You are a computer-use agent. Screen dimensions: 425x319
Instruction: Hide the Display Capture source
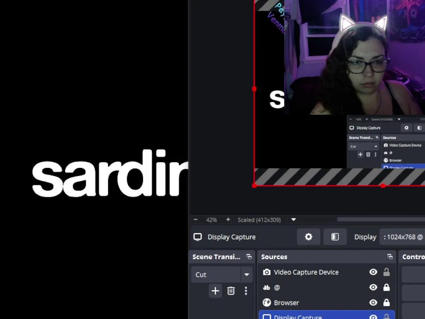point(373,316)
